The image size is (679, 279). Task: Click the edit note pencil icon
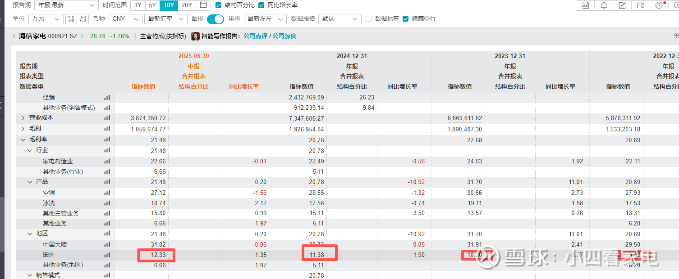click(x=622, y=5)
